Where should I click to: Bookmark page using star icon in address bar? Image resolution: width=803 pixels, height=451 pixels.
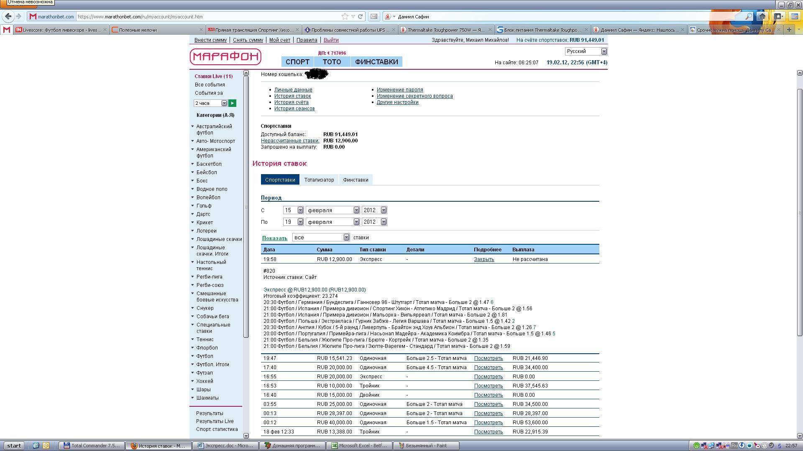[345, 16]
